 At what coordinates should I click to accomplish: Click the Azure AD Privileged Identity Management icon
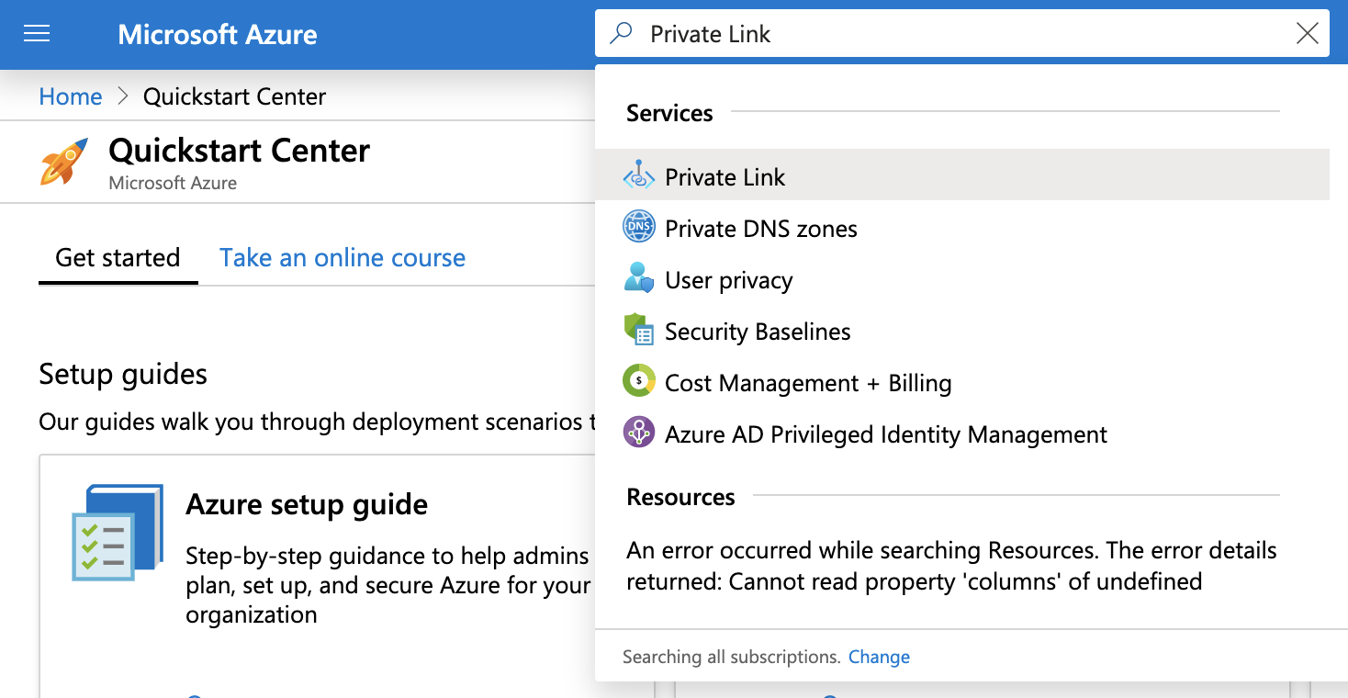[x=638, y=433]
